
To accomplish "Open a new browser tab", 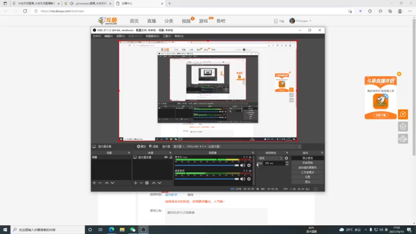I will (170, 4).
